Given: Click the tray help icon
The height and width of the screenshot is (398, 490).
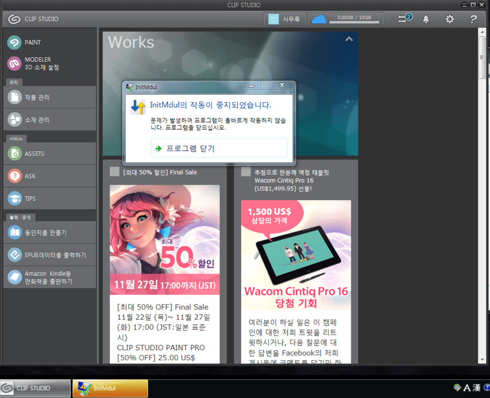Looking at the screenshot, I should click(487, 388).
